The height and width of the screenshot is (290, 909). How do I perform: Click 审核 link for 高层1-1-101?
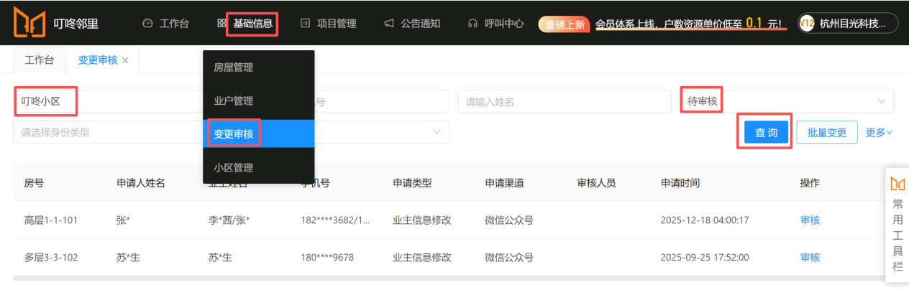[x=810, y=220]
